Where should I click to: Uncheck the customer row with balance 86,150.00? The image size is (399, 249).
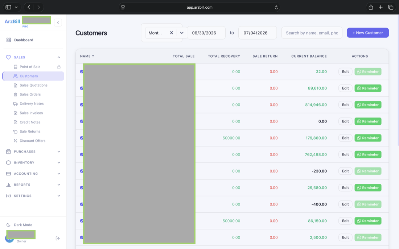click(x=82, y=221)
